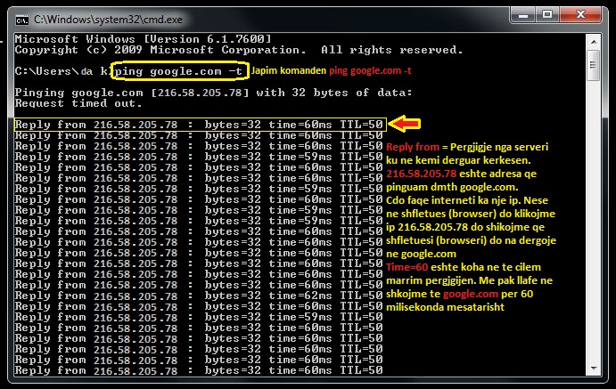Minimize the cmd.exe window

(522, 15)
